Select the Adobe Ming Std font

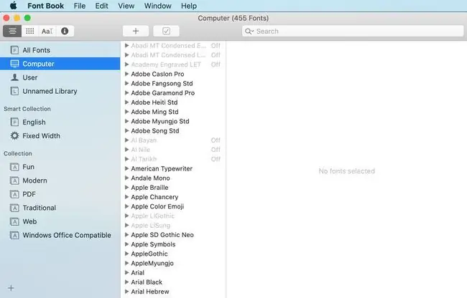pos(173,112)
